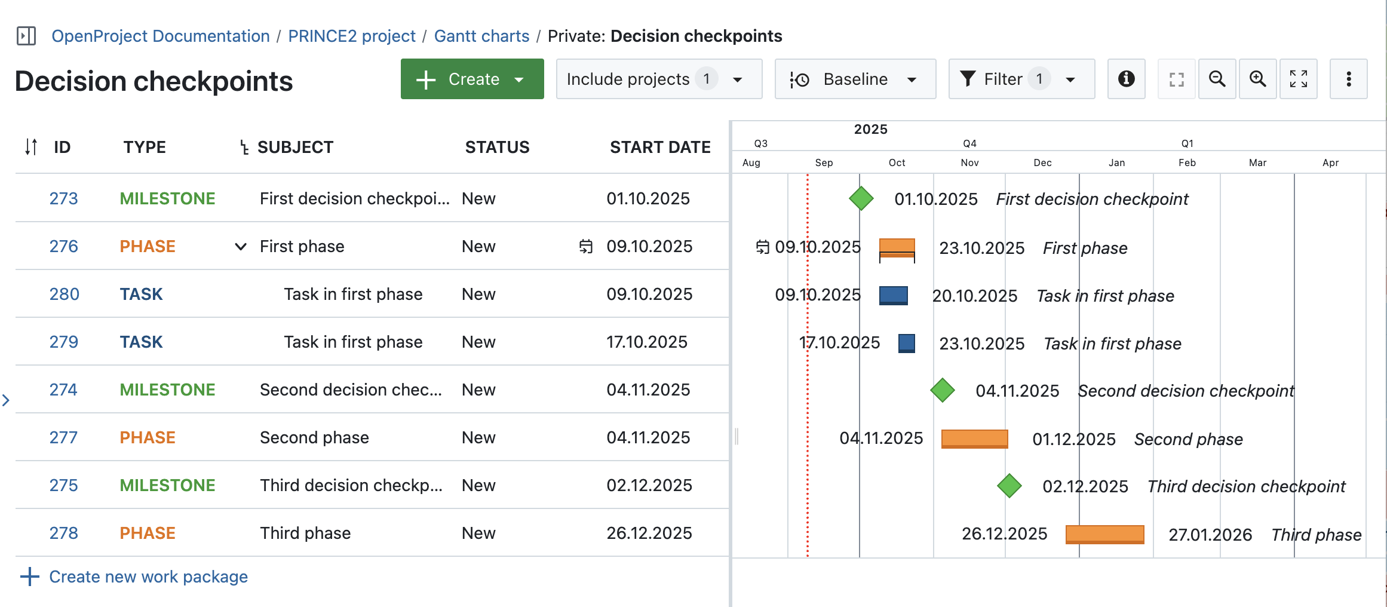Open the Gantt chart info tooltip
The height and width of the screenshot is (607, 1387).
tap(1125, 79)
